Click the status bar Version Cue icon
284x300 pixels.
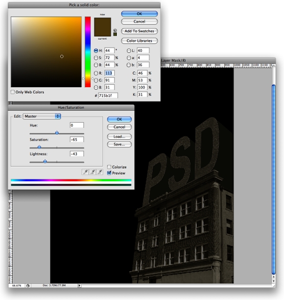pos(28,286)
